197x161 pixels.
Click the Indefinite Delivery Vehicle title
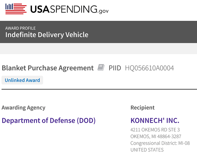coord(47,35)
